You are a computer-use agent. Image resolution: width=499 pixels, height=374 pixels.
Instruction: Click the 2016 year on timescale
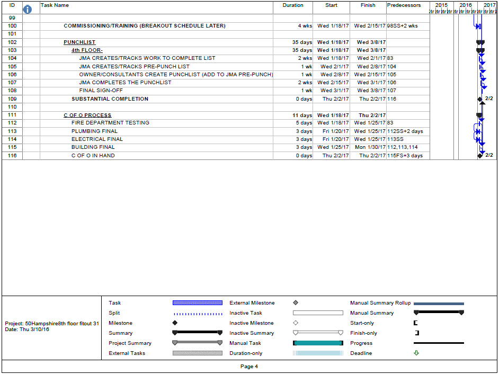point(466,5)
